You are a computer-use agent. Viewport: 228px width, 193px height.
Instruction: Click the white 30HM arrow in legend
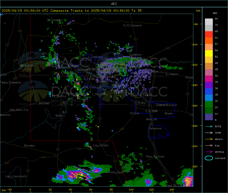point(209,133)
